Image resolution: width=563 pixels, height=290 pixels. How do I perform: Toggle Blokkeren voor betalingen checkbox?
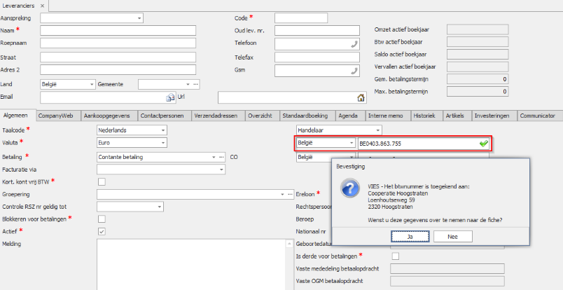point(102,219)
